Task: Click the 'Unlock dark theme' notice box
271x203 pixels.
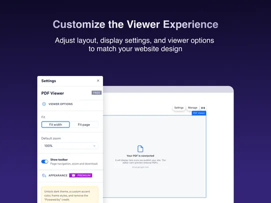Action: click(70, 194)
